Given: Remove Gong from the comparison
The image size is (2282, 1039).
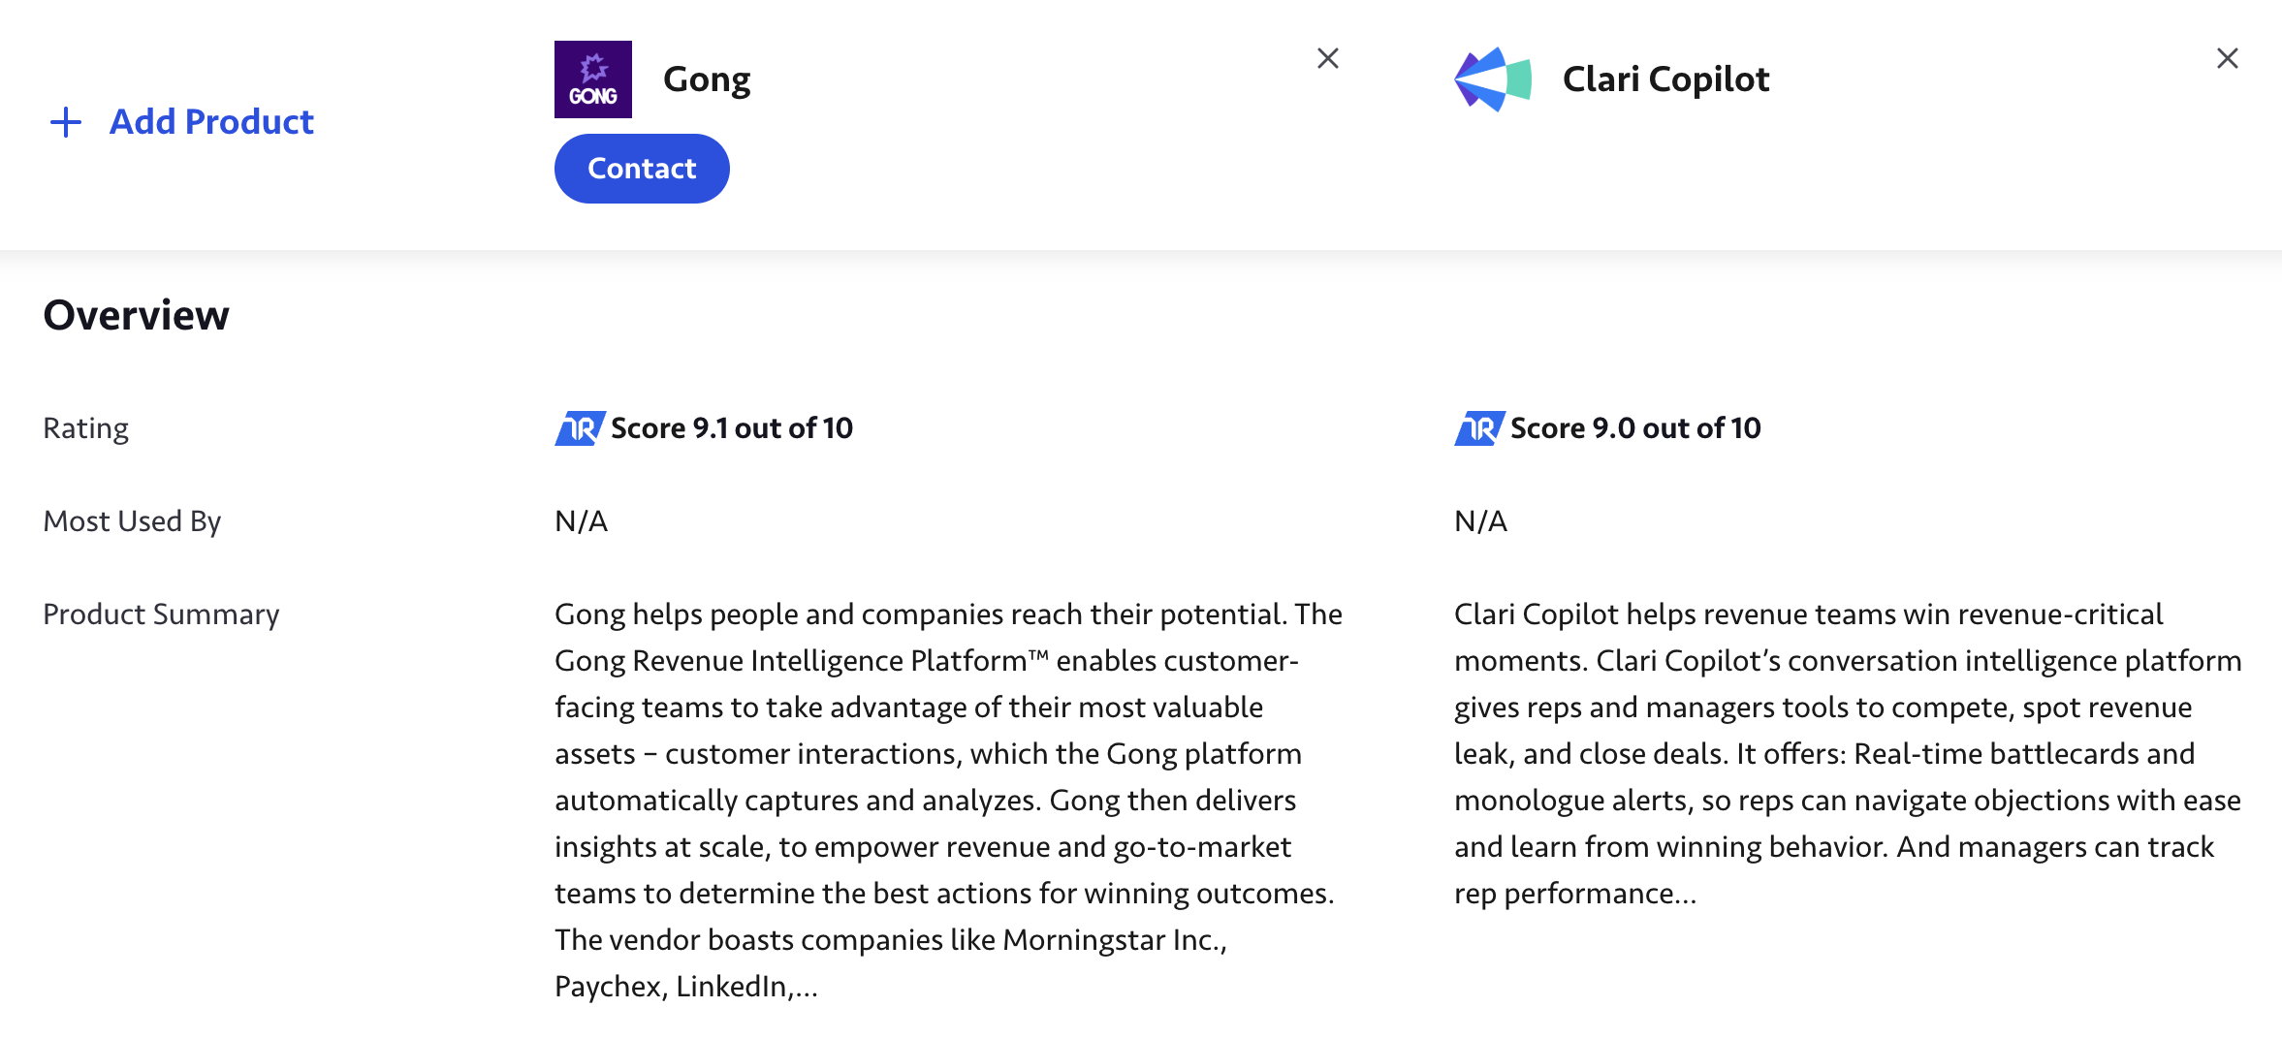Looking at the screenshot, I should [x=1328, y=58].
